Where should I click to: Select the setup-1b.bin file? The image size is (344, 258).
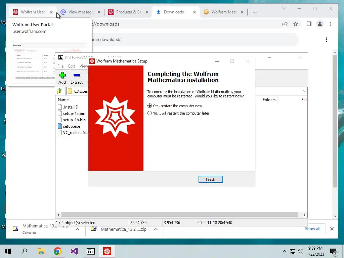pyautogui.click(x=72, y=120)
